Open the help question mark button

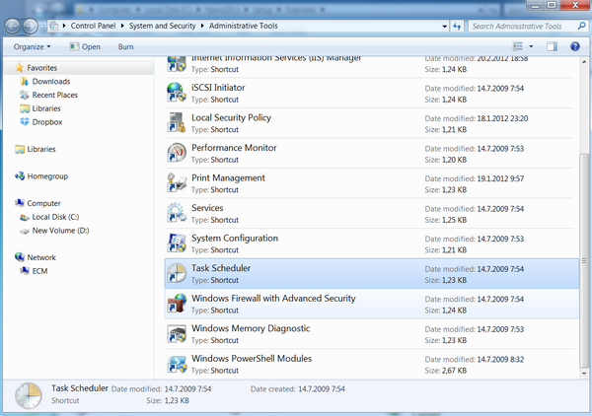[x=573, y=46]
